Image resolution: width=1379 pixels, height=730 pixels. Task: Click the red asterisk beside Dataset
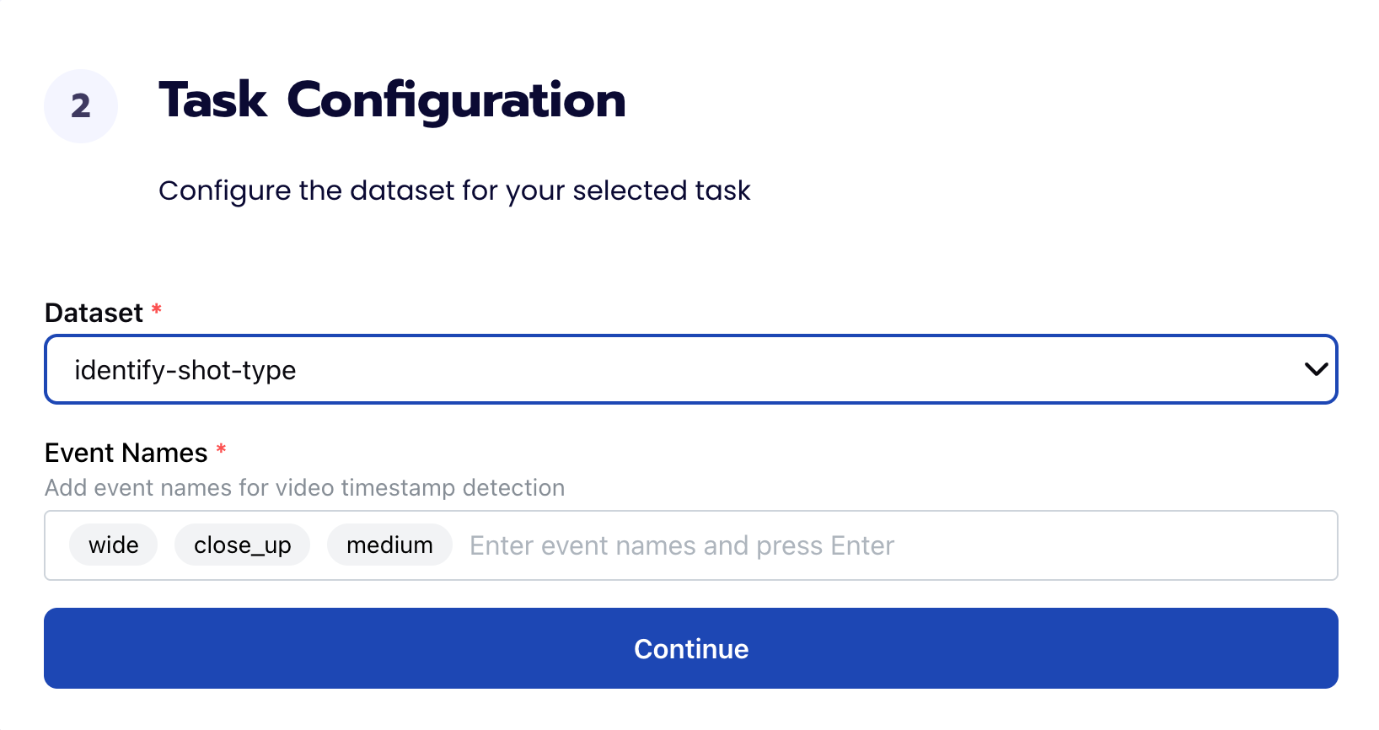click(x=157, y=310)
